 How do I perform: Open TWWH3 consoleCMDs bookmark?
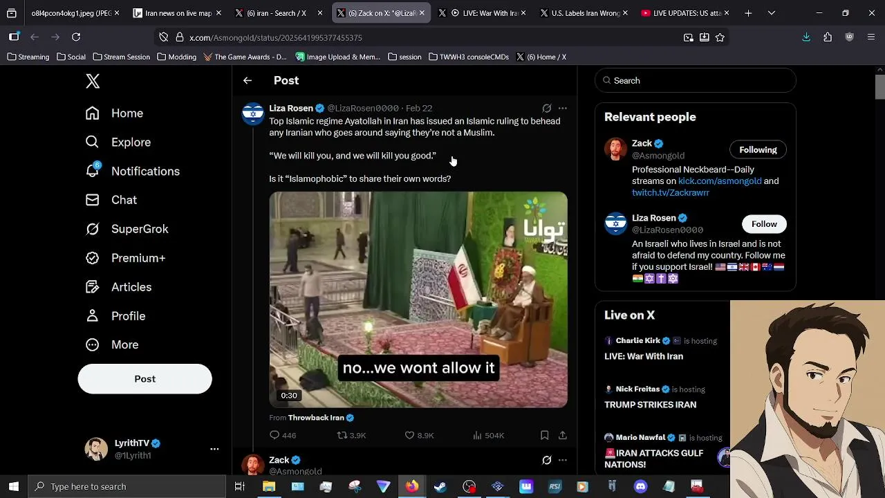pyautogui.click(x=469, y=57)
